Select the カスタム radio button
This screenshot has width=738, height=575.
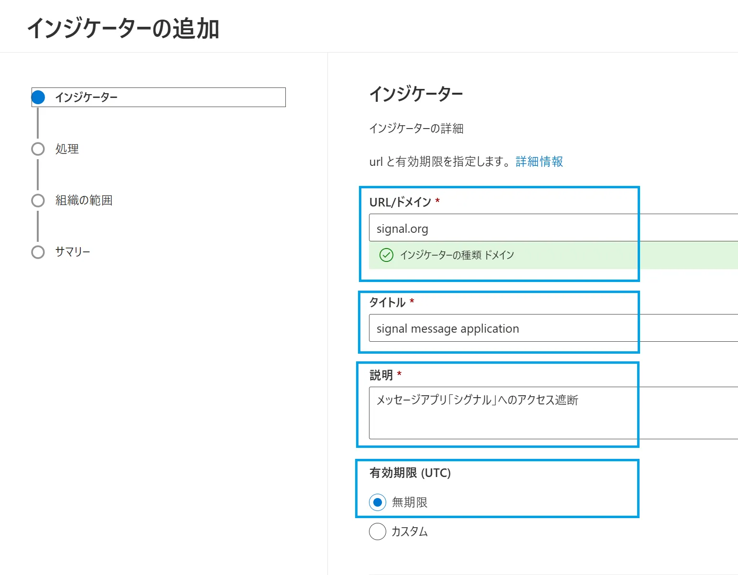[x=378, y=532]
